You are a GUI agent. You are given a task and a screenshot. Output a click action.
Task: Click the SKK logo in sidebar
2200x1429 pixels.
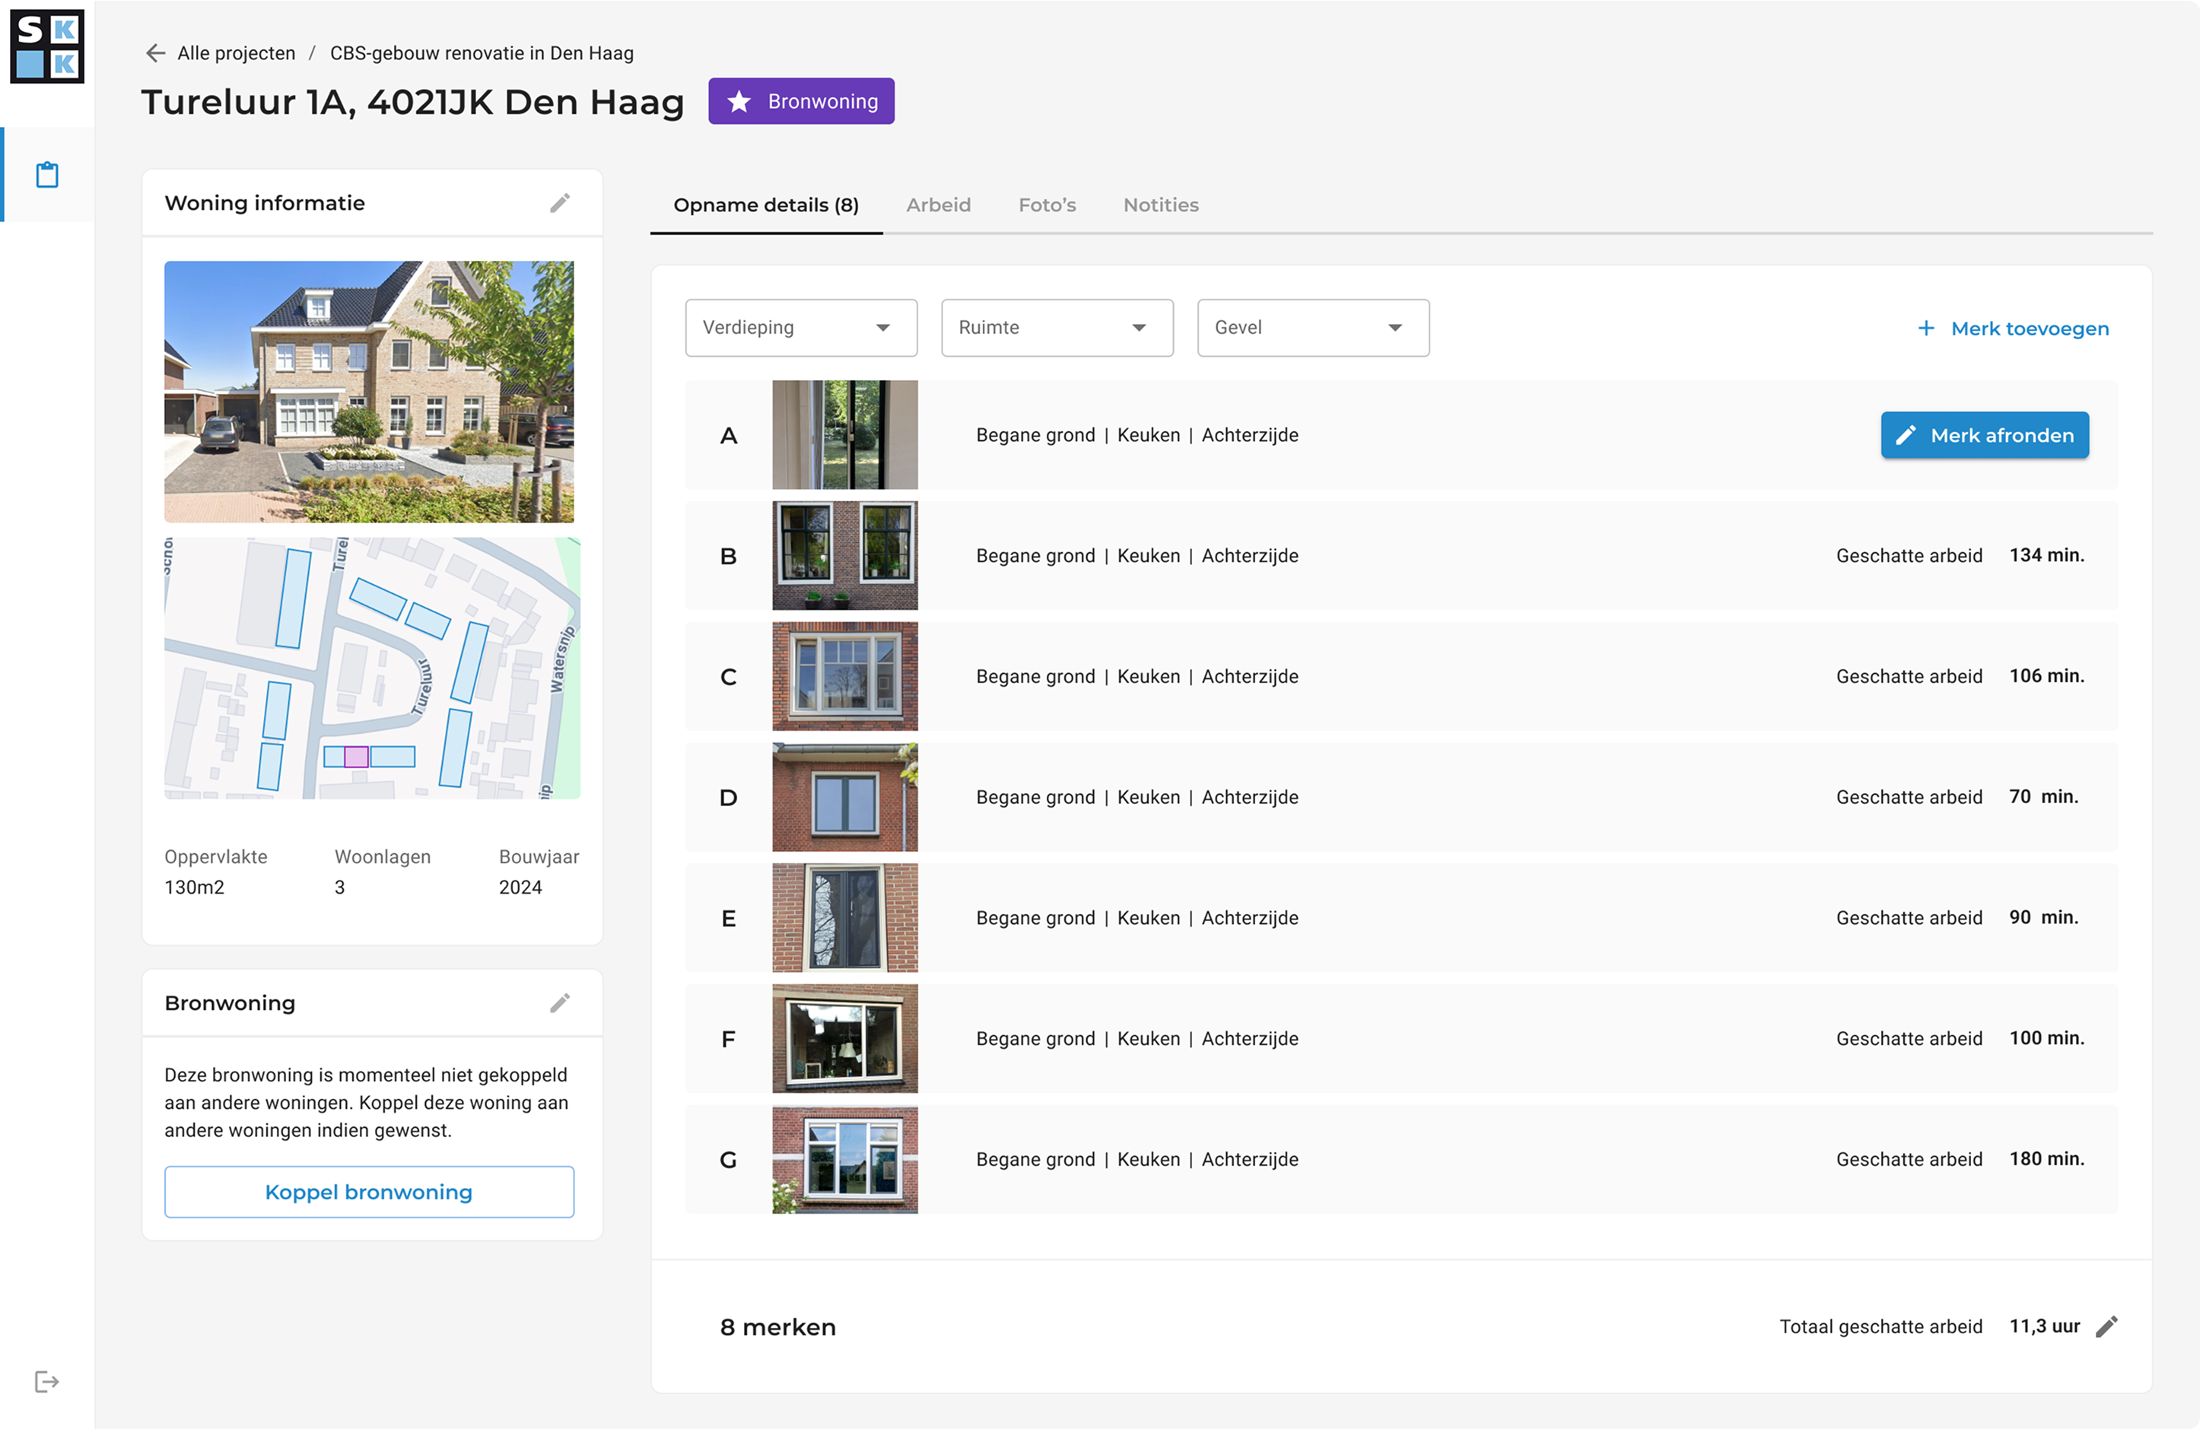[x=47, y=46]
